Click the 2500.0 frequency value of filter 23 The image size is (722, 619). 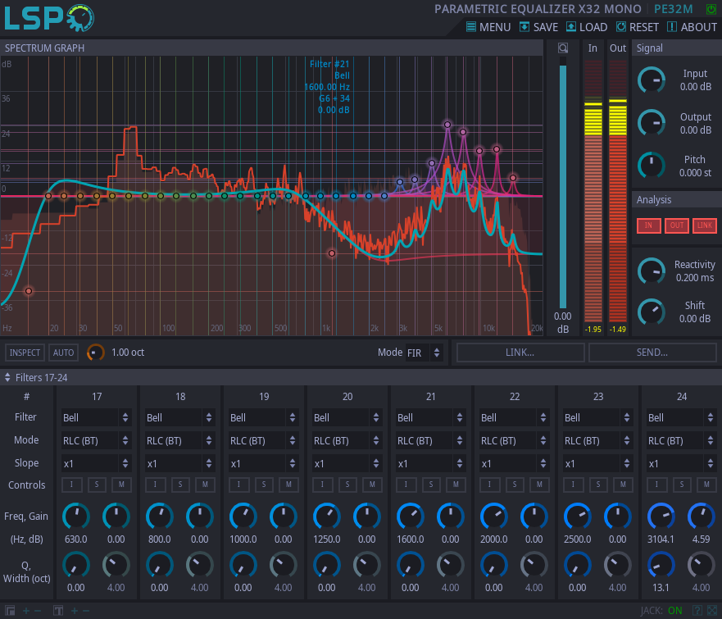point(578,539)
